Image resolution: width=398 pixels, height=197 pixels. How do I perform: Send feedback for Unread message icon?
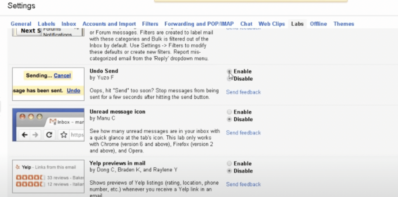pos(243,133)
